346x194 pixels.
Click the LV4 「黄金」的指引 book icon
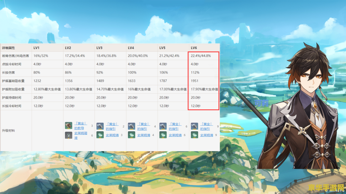click(131, 126)
